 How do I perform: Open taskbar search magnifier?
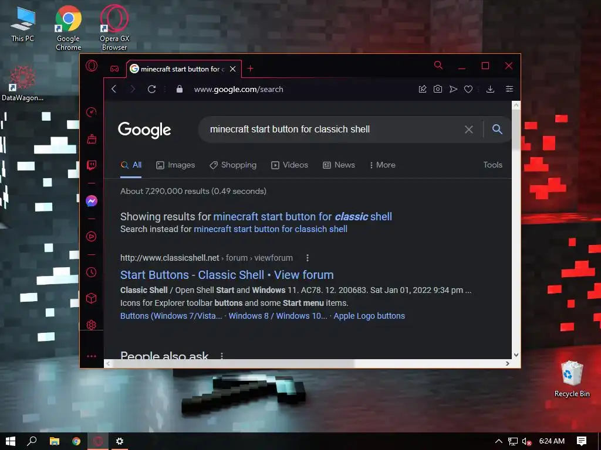(32, 441)
